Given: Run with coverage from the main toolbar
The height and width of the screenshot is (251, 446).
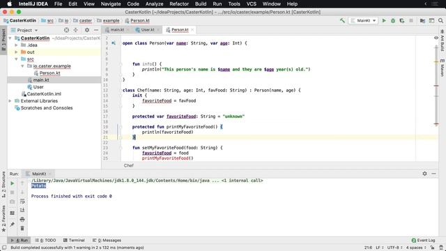Looking at the screenshot, I should click(x=402, y=20).
